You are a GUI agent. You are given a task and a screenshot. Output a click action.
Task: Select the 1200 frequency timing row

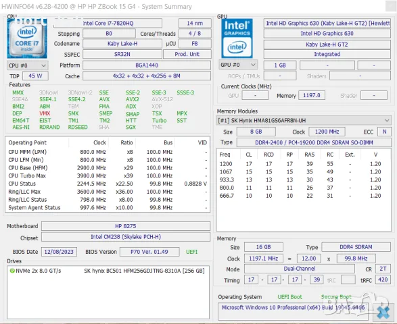(x=303, y=164)
